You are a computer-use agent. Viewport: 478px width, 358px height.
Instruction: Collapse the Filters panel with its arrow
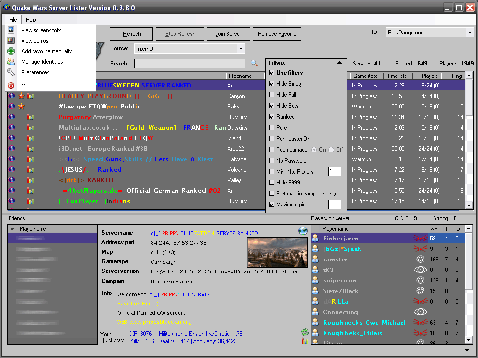339,63
